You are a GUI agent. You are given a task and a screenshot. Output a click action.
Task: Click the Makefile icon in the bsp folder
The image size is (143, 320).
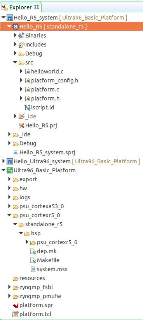(x=33, y=260)
